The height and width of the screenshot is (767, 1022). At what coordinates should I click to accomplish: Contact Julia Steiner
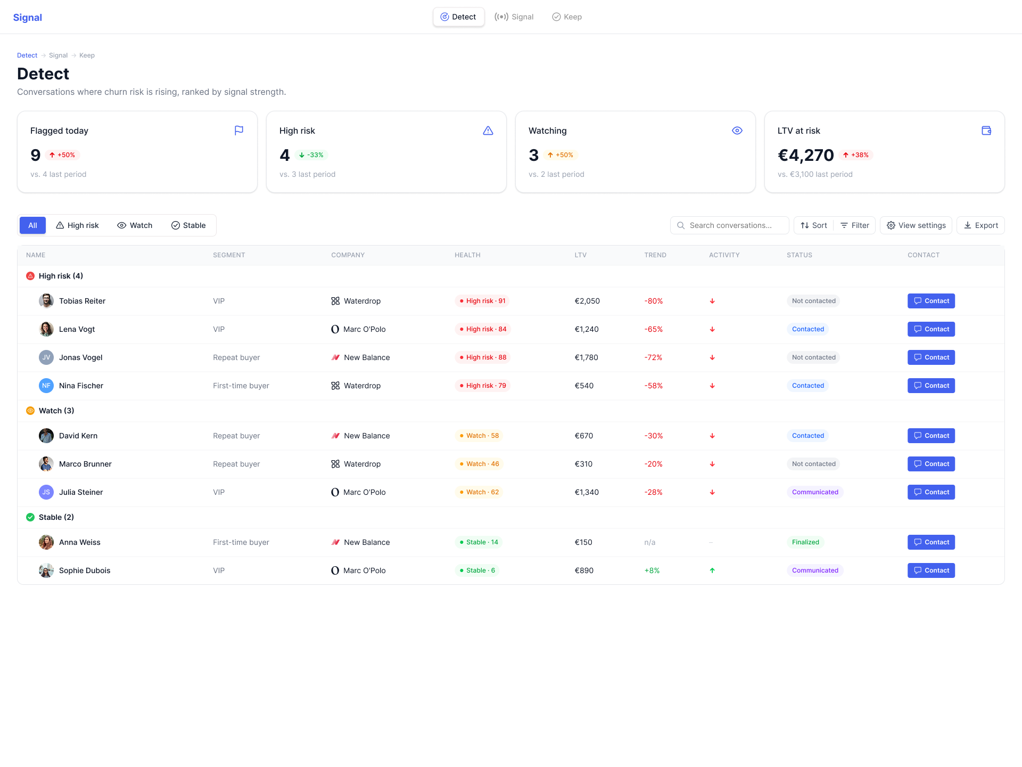click(x=931, y=492)
